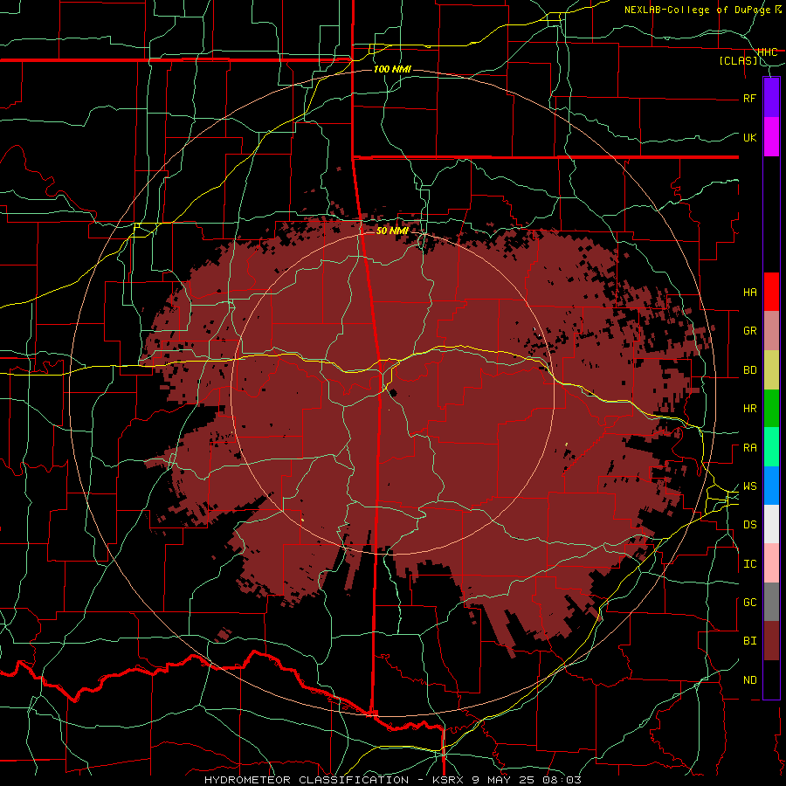Click the BD yellow legend swatch
This screenshot has height=786, width=786.
coord(771,370)
